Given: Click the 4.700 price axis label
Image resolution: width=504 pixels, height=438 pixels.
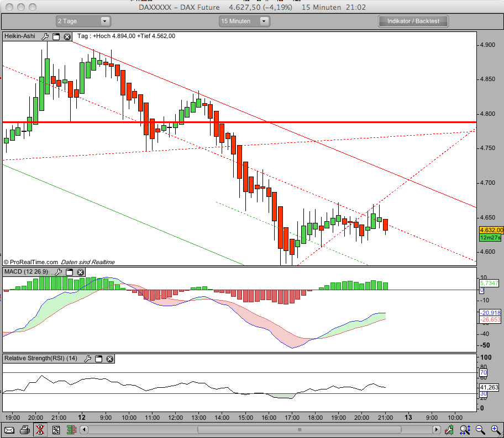Looking at the screenshot, I should click(x=487, y=183).
